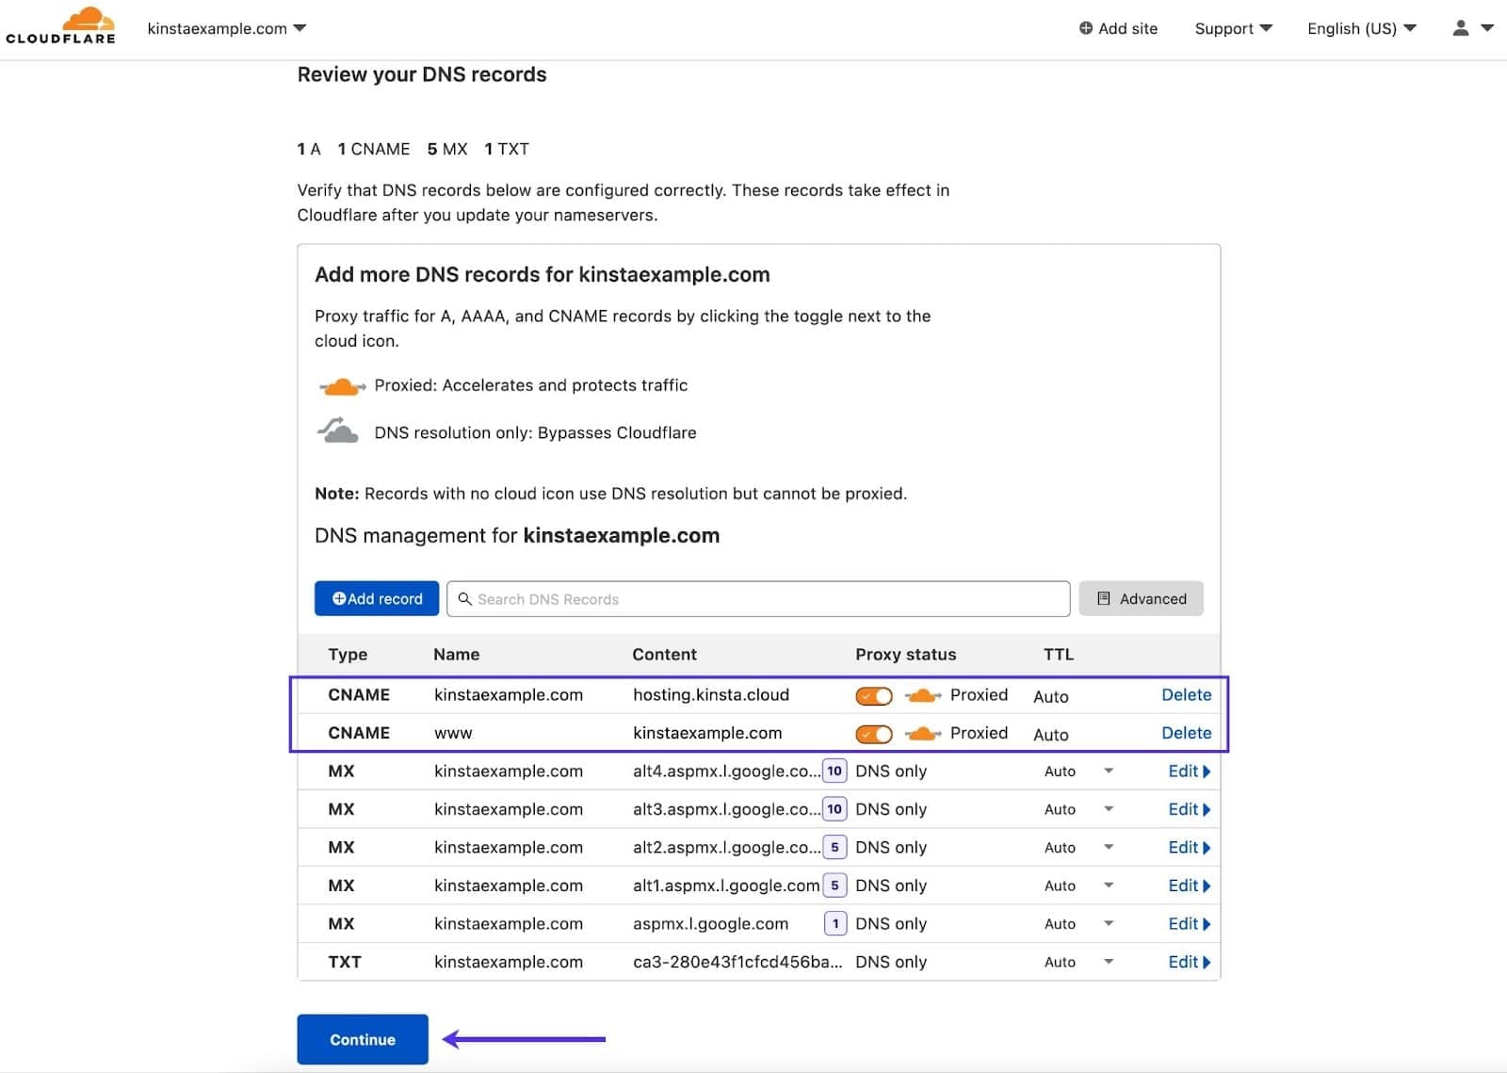
Task: Click the gray DNS-resolution-only cloud icon
Action: 338,431
